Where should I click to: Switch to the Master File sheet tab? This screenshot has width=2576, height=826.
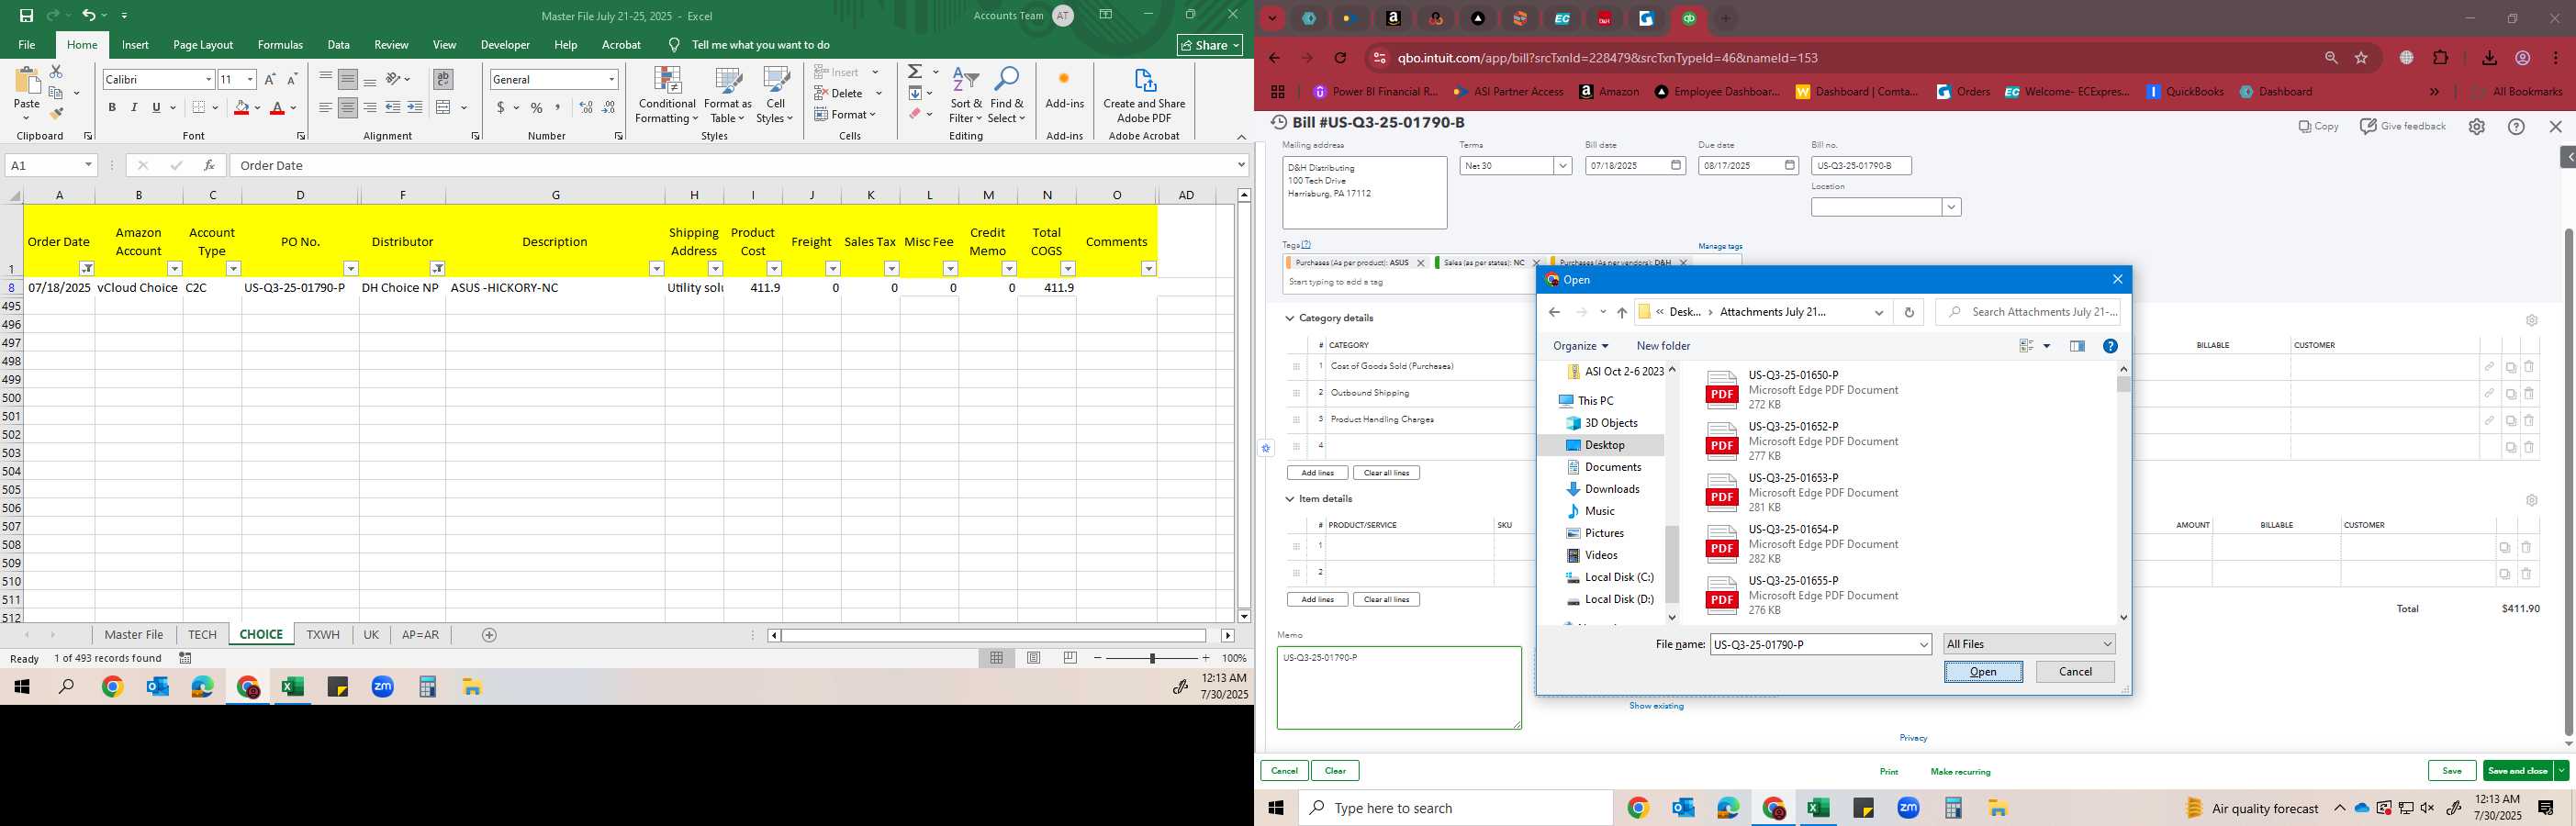click(x=134, y=635)
